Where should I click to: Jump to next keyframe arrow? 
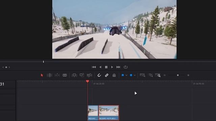click(x=9, y=67)
